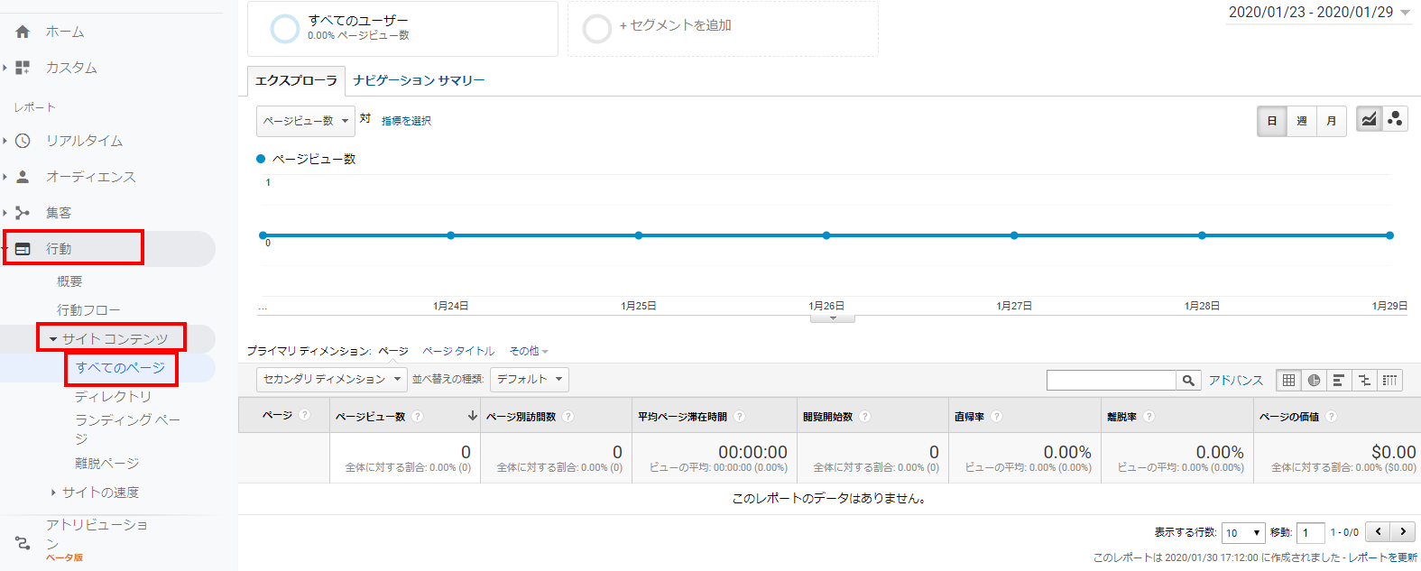This screenshot has height=571, width=1421.
Task: Switch to ナビゲーション サマリー tab
Action: coord(419,80)
